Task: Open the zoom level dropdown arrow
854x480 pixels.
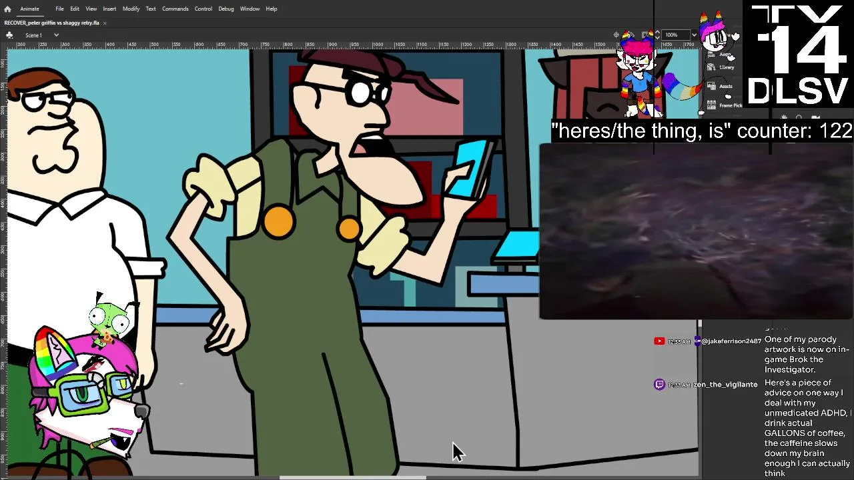Action: (694, 35)
